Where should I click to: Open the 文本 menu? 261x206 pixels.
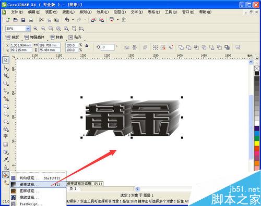[x=137, y=12]
